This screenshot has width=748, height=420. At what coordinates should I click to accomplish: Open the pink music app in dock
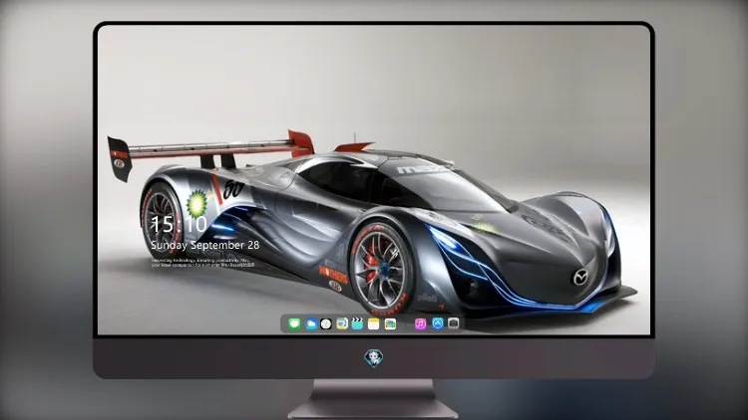[x=420, y=324]
